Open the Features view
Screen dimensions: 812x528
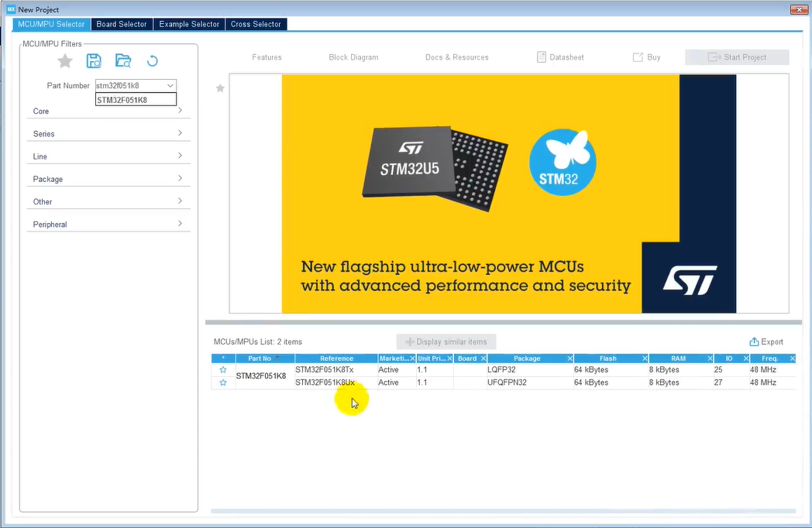[267, 57]
